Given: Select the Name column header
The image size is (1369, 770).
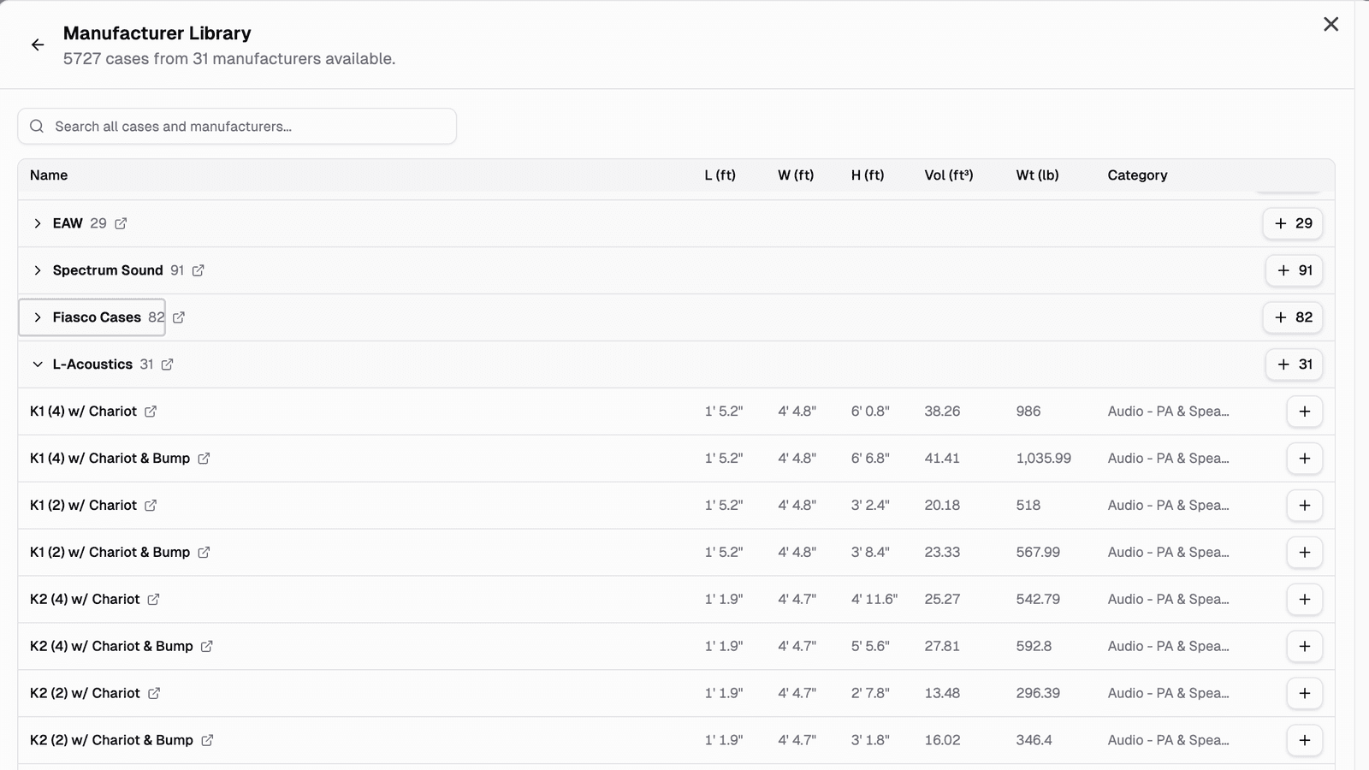Looking at the screenshot, I should pos(49,175).
